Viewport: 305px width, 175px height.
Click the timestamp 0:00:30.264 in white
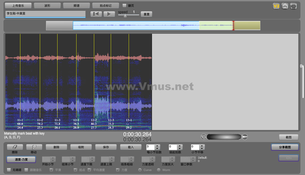(137, 134)
